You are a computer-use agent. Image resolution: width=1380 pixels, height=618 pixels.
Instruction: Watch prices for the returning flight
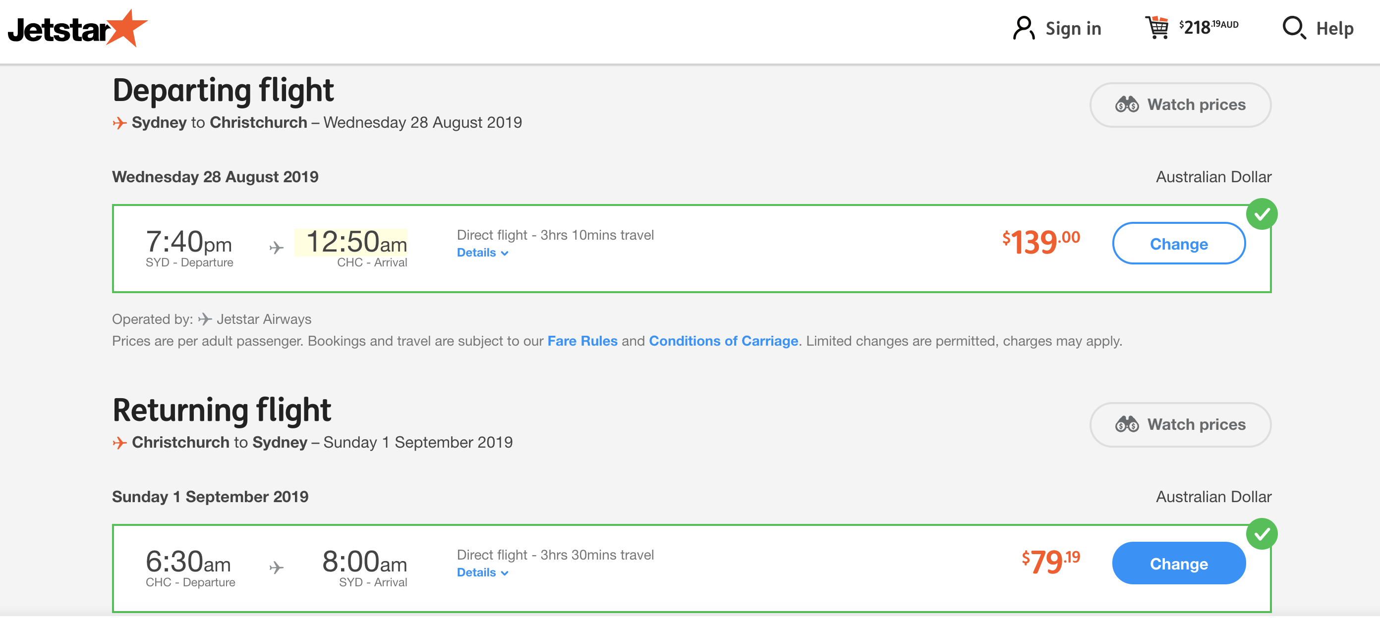[x=1180, y=425]
